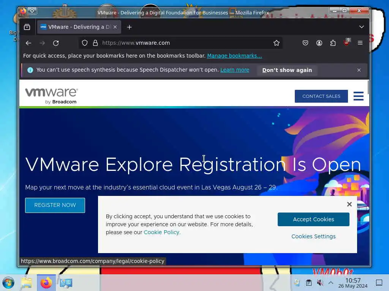Screen dimensions: 389x291
Task: Open the website hamburger navigation menu
Action: (x=359, y=96)
